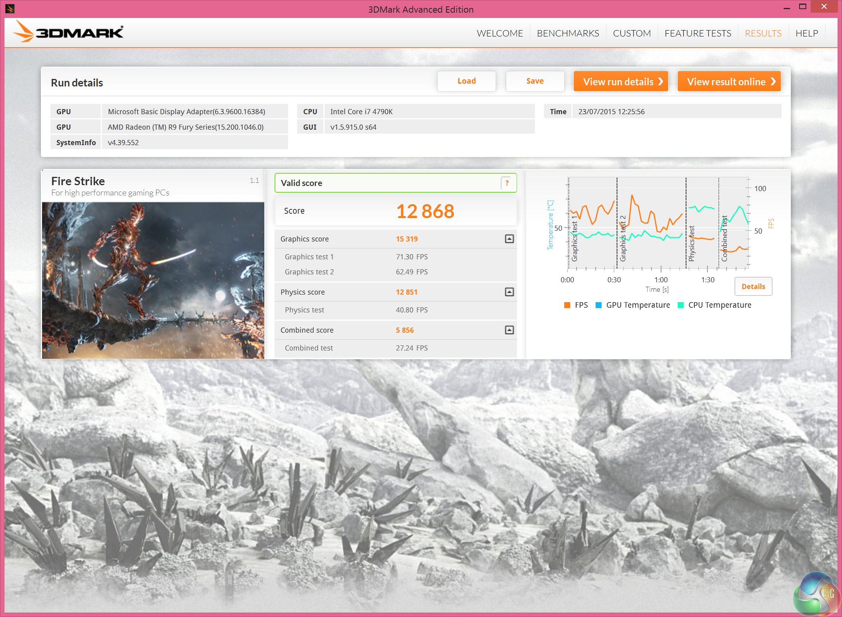This screenshot has height=617, width=842.
Task: Go to the Welcome tab
Action: click(500, 33)
